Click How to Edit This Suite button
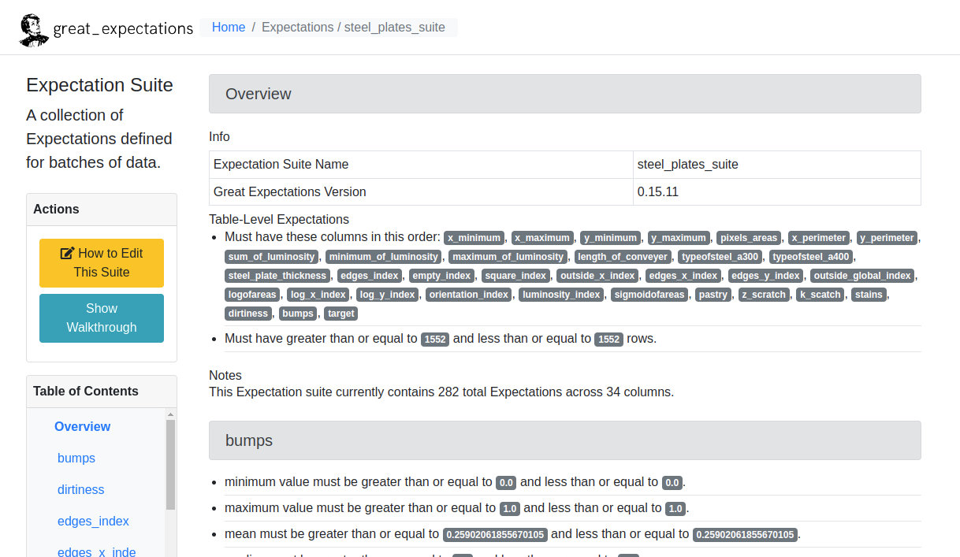 (x=102, y=263)
